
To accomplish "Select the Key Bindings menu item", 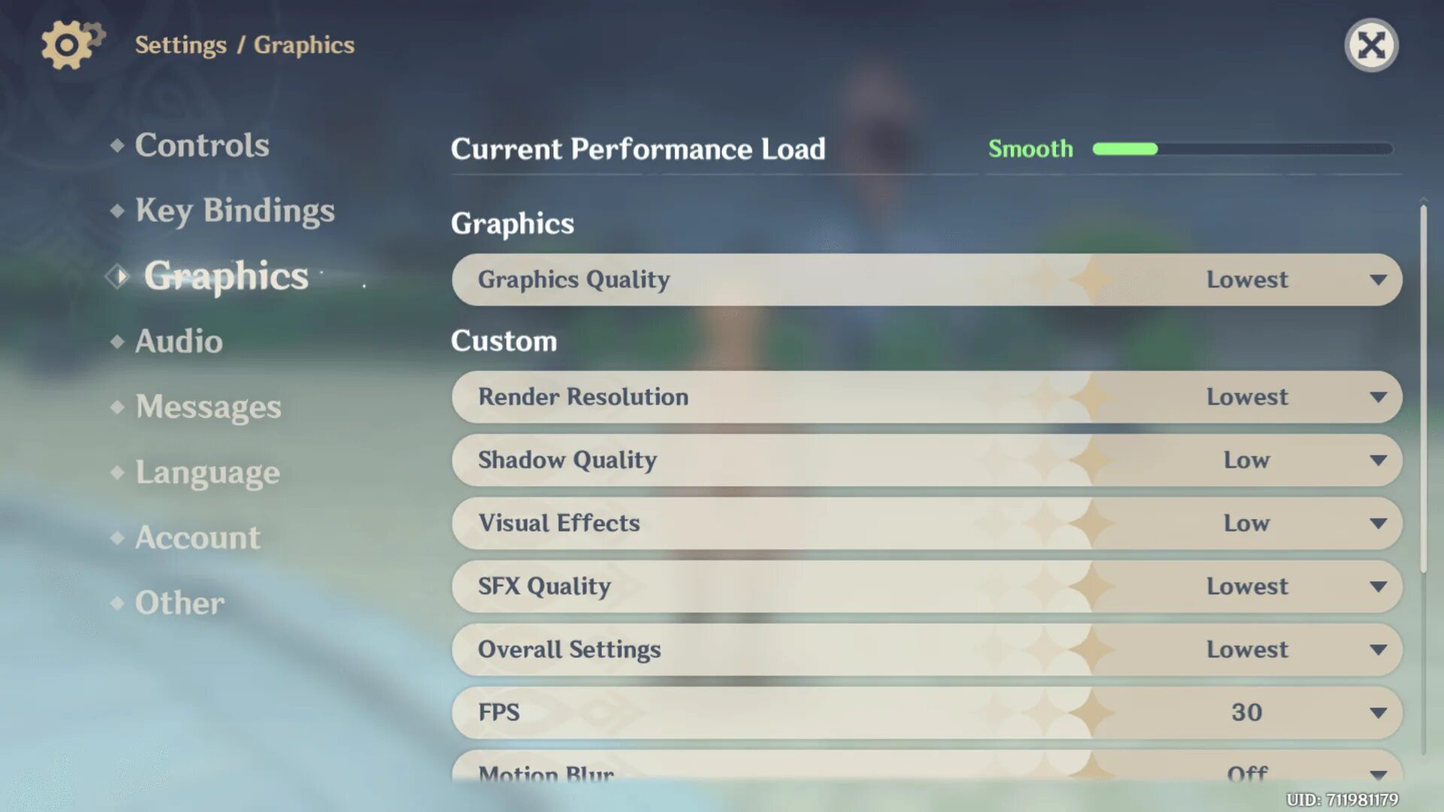I will (x=235, y=209).
